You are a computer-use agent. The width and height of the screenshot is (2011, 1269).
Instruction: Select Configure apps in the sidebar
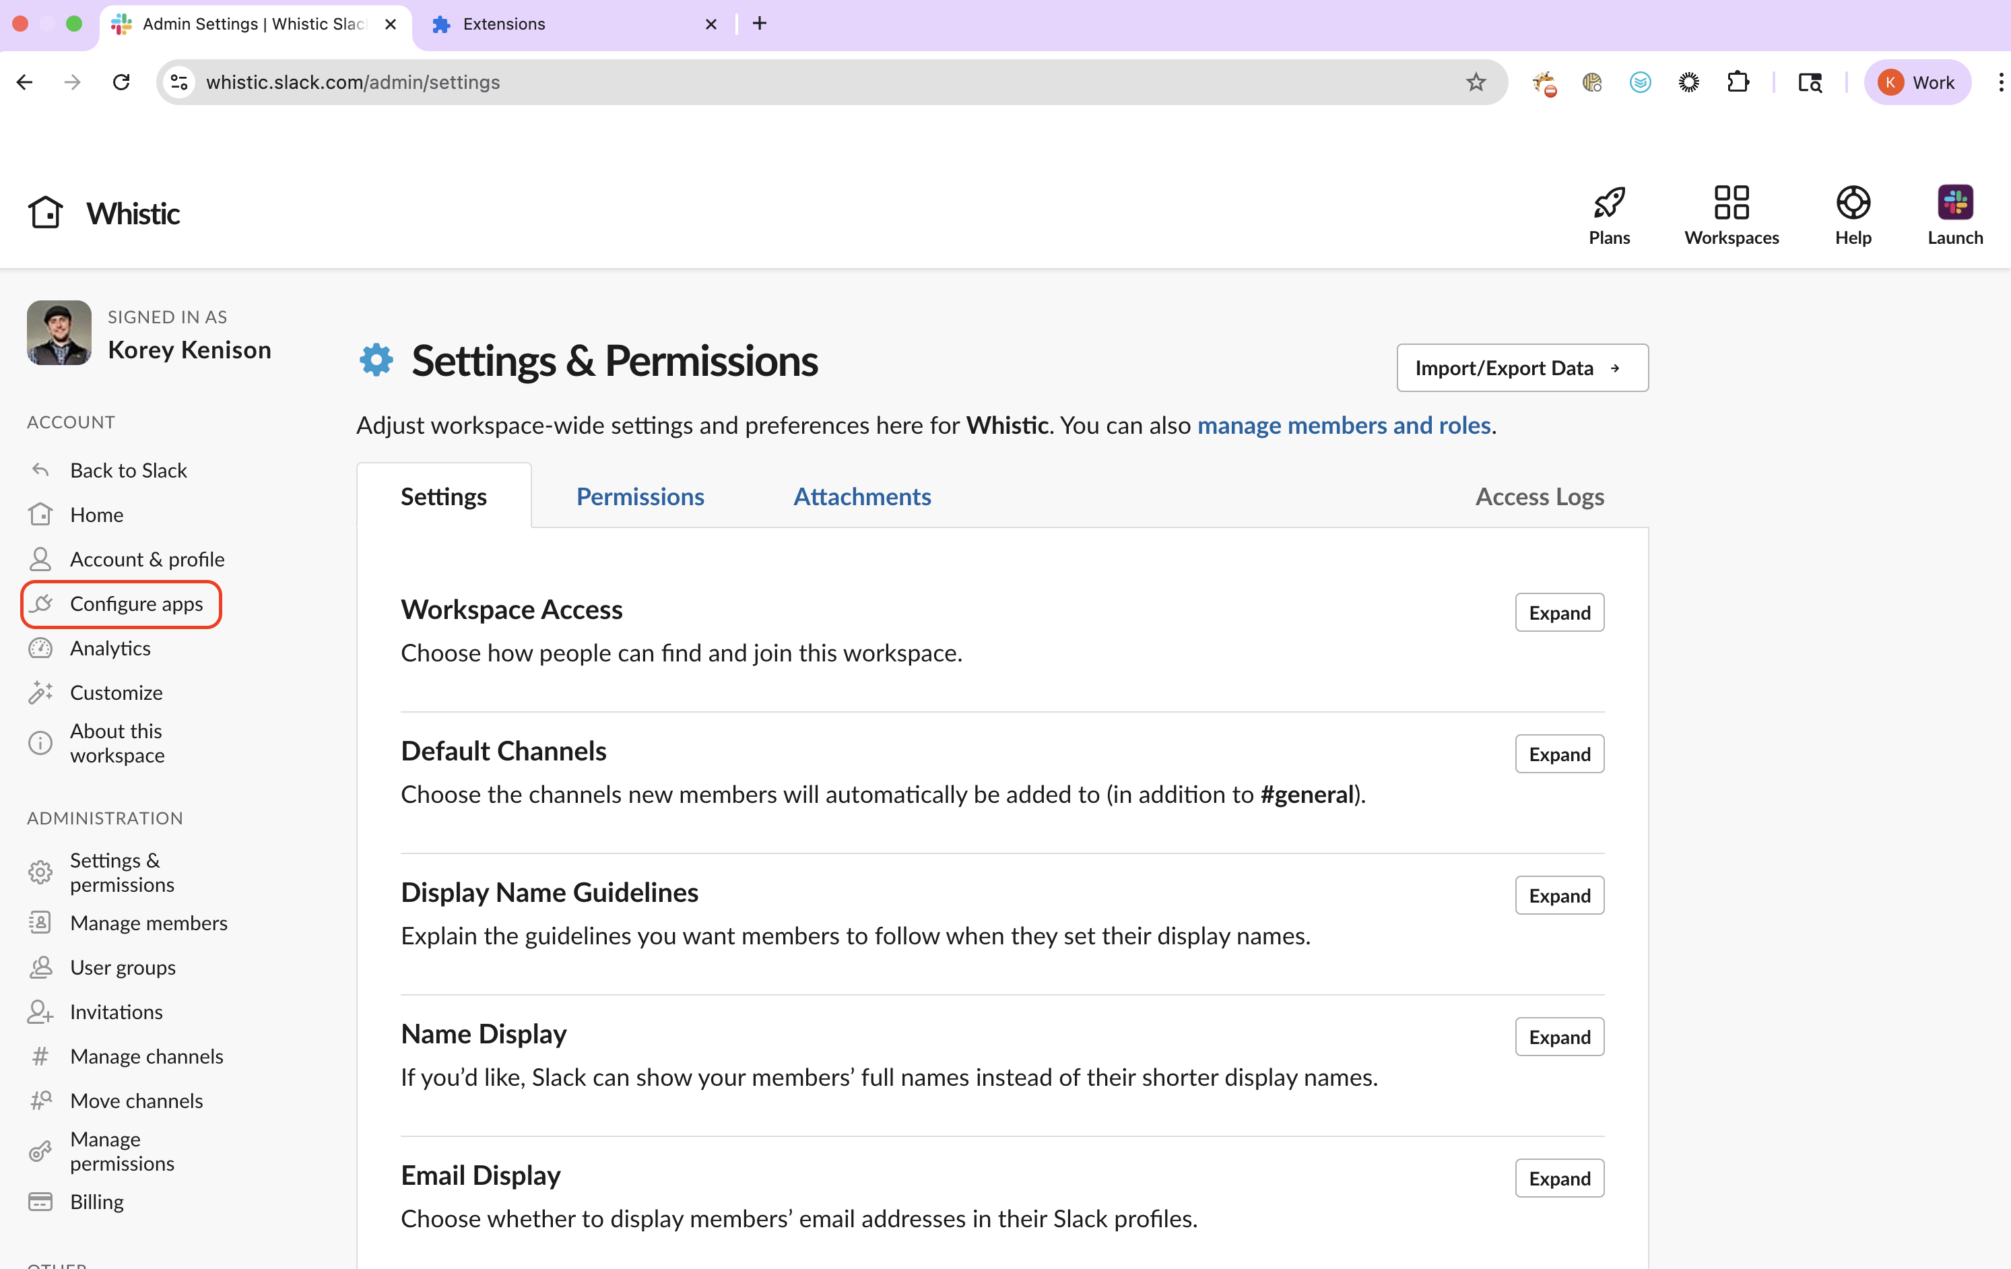pyautogui.click(x=121, y=604)
